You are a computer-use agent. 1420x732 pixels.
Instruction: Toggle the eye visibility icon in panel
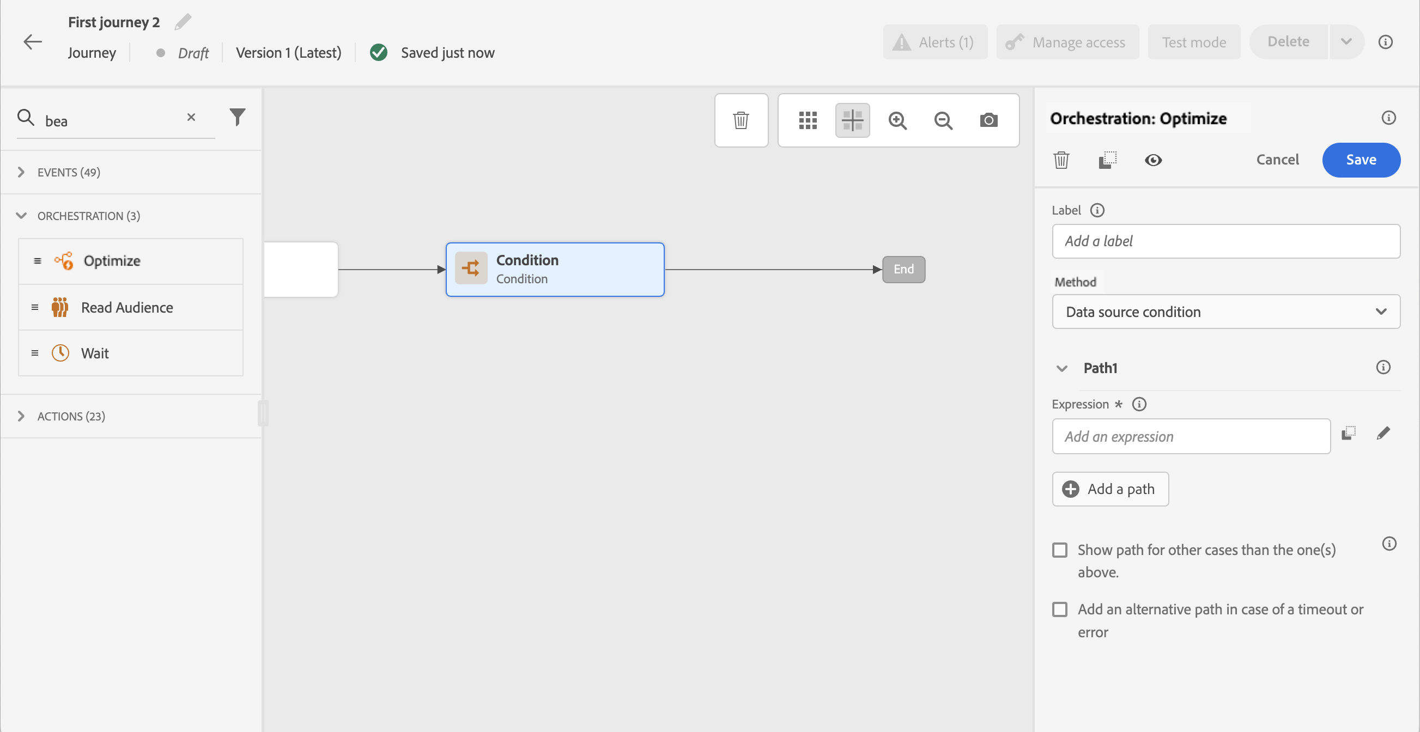point(1152,160)
